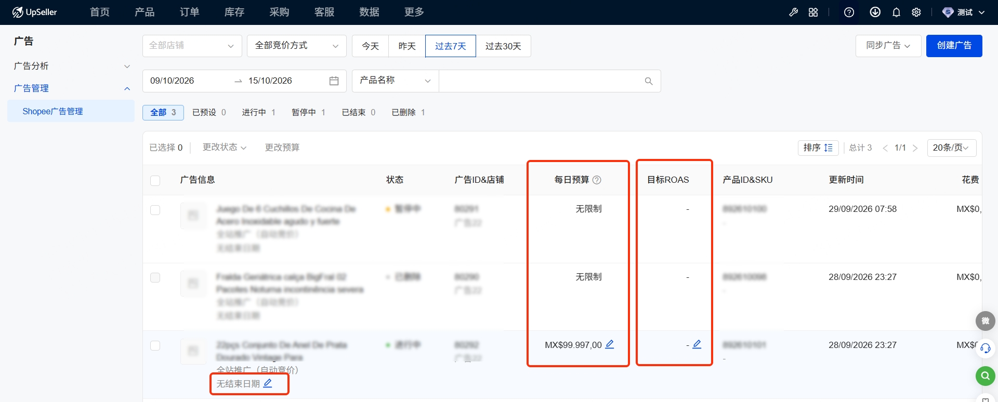The width and height of the screenshot is (998, 402).
Task: Open the orders top menu
Action: coord(190,12)
